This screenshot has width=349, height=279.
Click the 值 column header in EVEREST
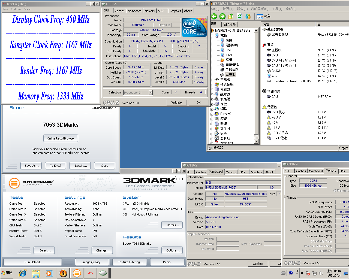click(332, 24)
